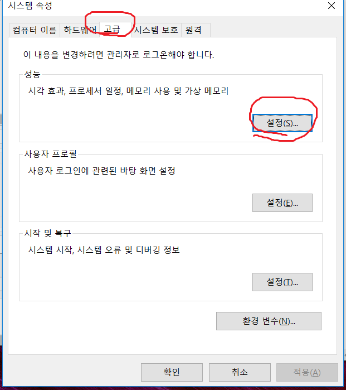This screenshot has height=390, width=346.
Task: Confirm with the 확인 button
Action: pyautogui.click(x=172, y=372)
